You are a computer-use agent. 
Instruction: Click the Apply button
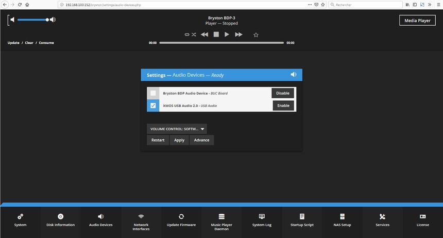point(179,140)
